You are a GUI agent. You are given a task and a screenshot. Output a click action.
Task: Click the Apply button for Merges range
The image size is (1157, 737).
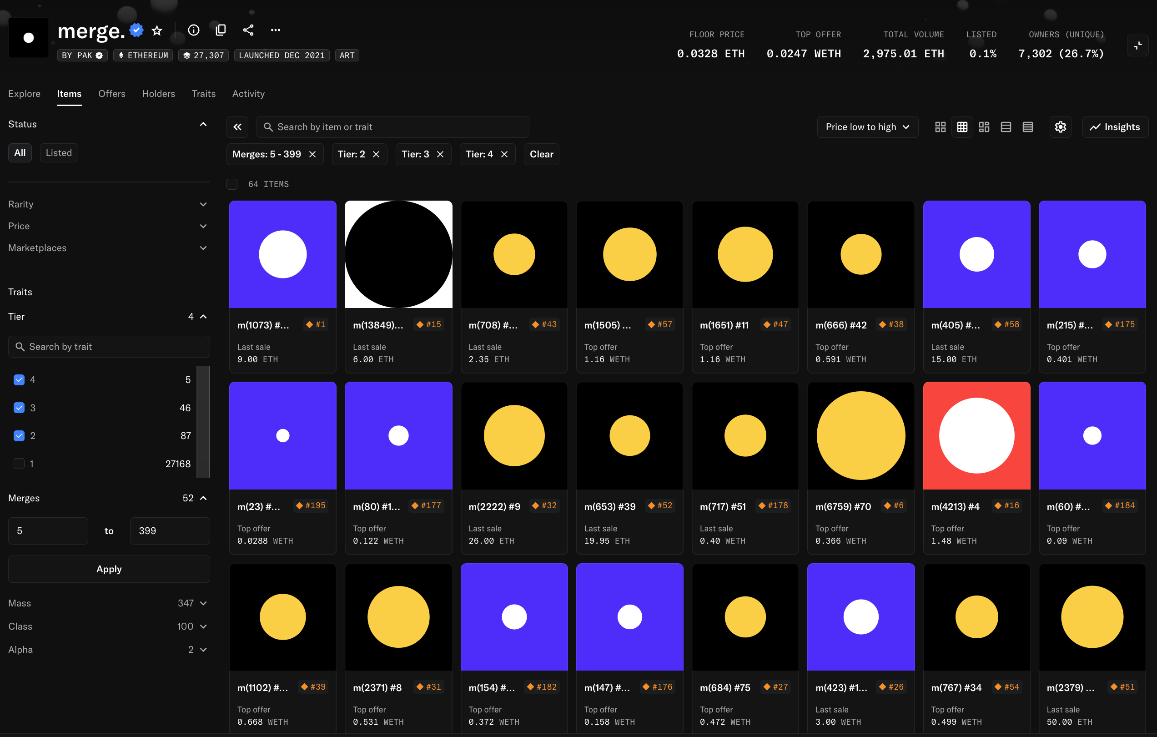pos(109,569)
